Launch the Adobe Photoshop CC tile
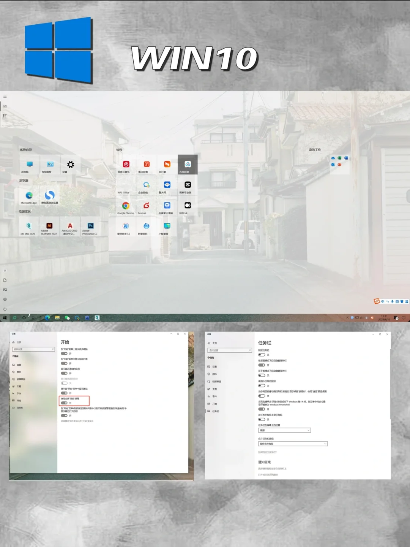Viewport: 410px width, 547px height. (90, 227)
